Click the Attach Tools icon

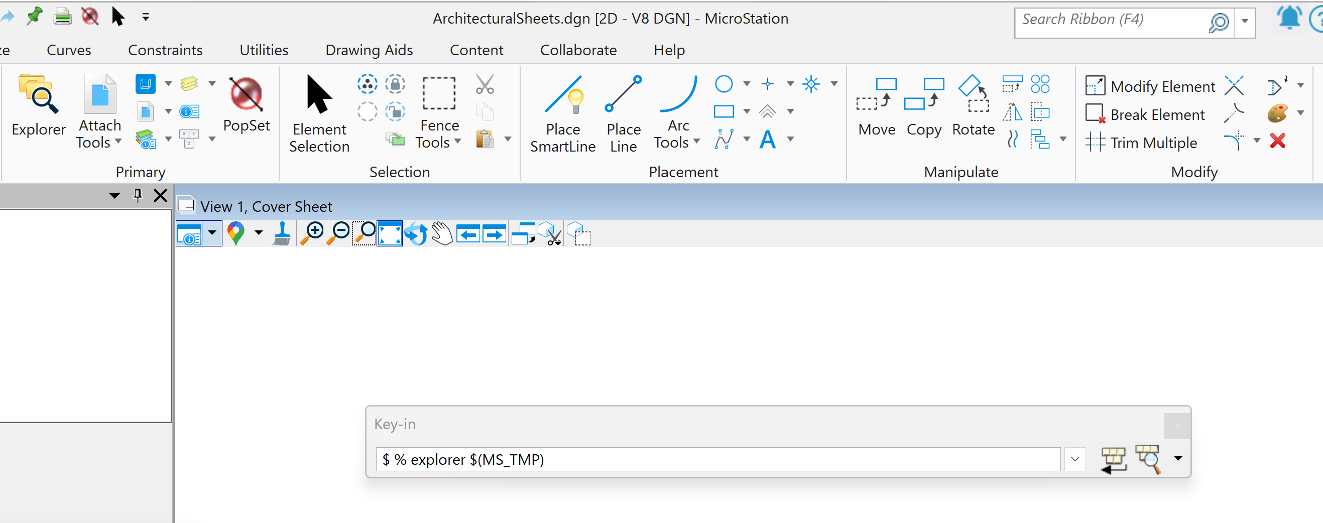[99, 95]
